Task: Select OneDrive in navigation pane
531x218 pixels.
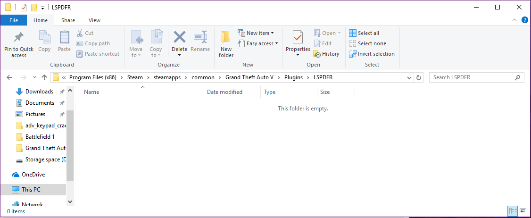Action: coord(33,175)
